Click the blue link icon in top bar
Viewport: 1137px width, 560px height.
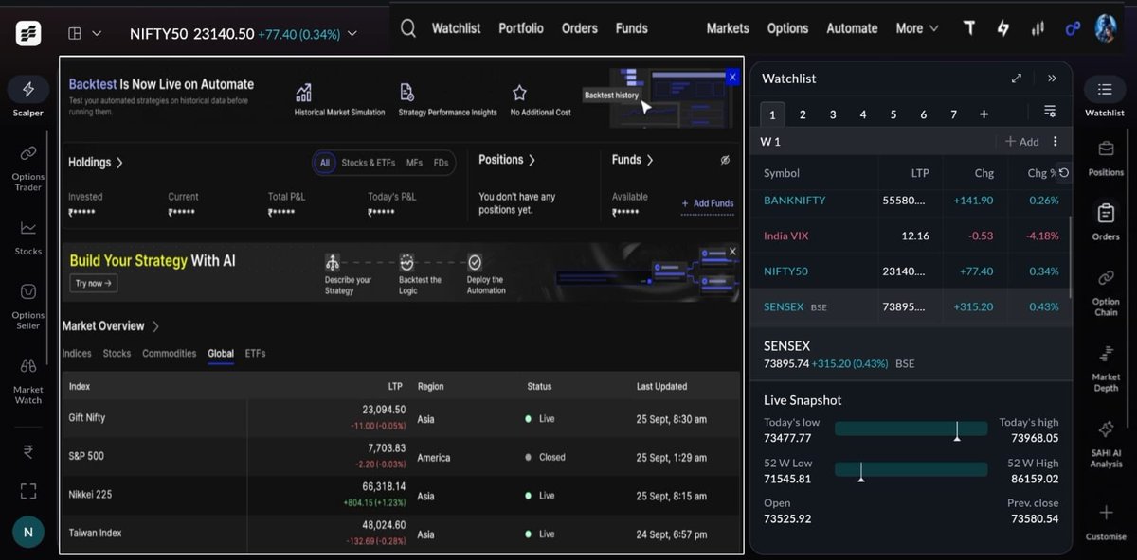click(1073, 28)
